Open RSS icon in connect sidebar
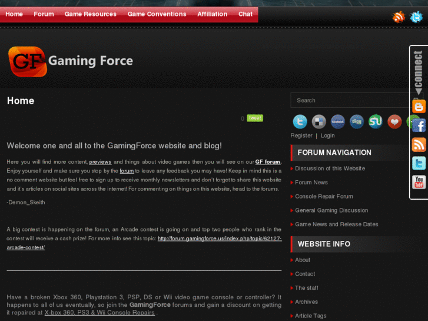The image size is (428, 321). [419, 144]
